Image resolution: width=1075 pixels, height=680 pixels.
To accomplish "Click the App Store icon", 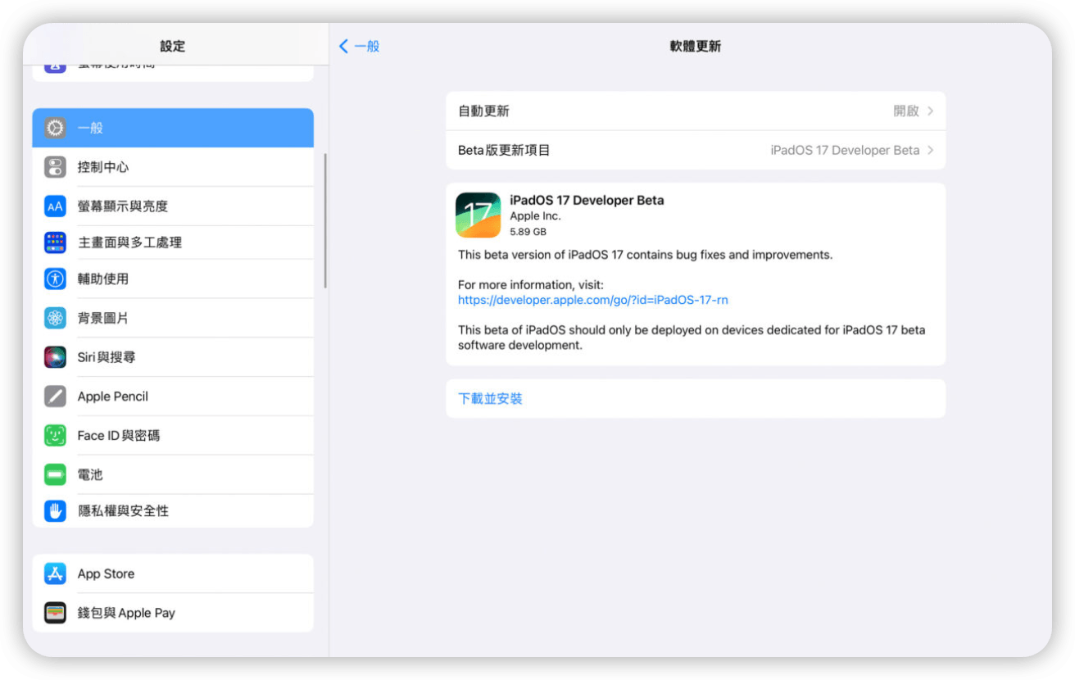I will coord(55,573).
